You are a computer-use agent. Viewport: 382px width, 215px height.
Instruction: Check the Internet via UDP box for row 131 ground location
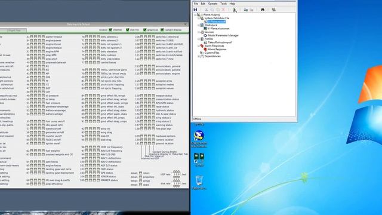[x=141, y=143]
